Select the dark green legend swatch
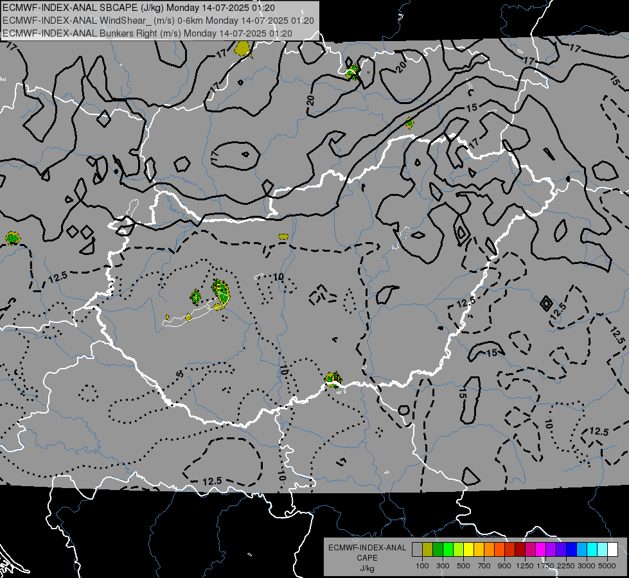629x578 pixels. pyautogui.click(x=438, y=550)
